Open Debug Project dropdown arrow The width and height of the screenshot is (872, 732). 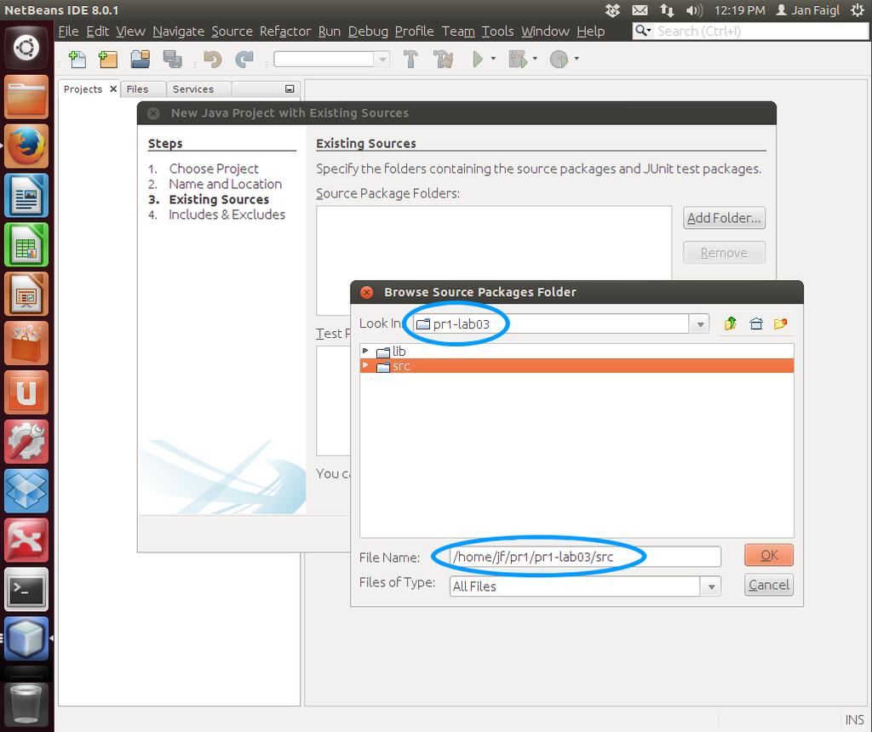(535, 59)
